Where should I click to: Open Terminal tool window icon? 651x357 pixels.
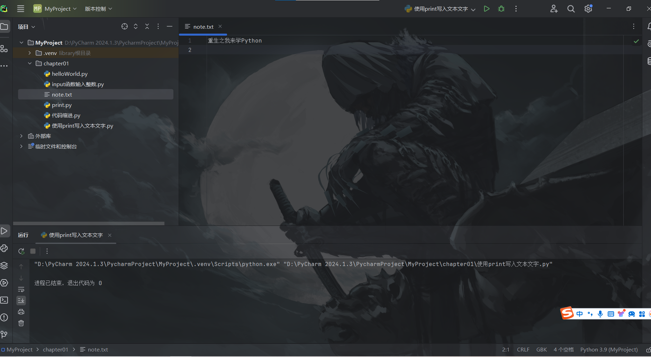pos(4,300)
